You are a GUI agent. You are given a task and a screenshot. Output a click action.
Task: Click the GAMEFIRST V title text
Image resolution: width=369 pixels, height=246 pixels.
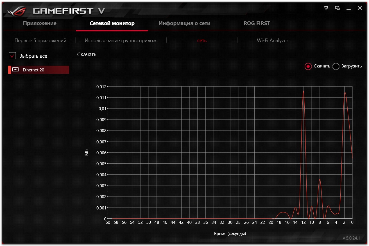(69, 11)
